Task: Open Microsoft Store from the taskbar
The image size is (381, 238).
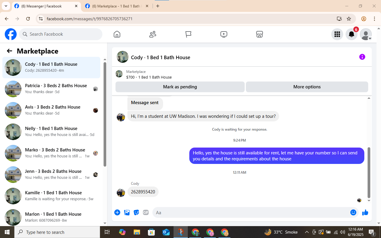Action: 151,232
